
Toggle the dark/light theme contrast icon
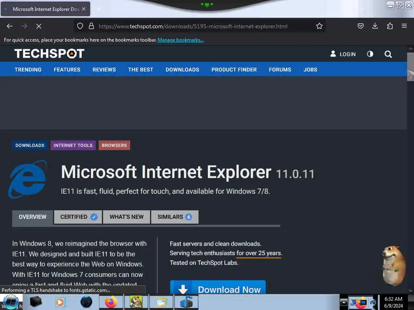click(370, 54)
